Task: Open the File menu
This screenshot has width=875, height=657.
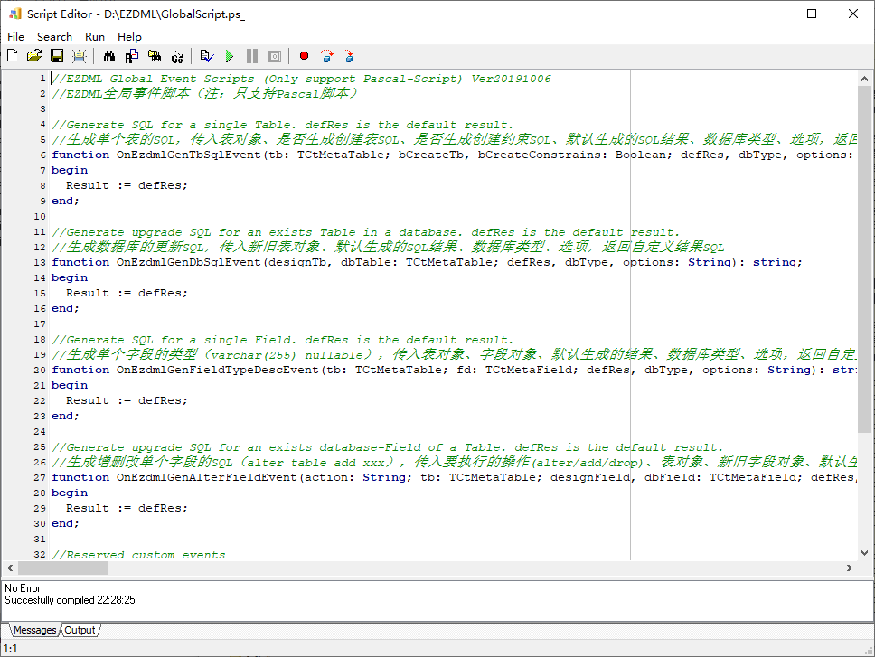Action: 15,37
